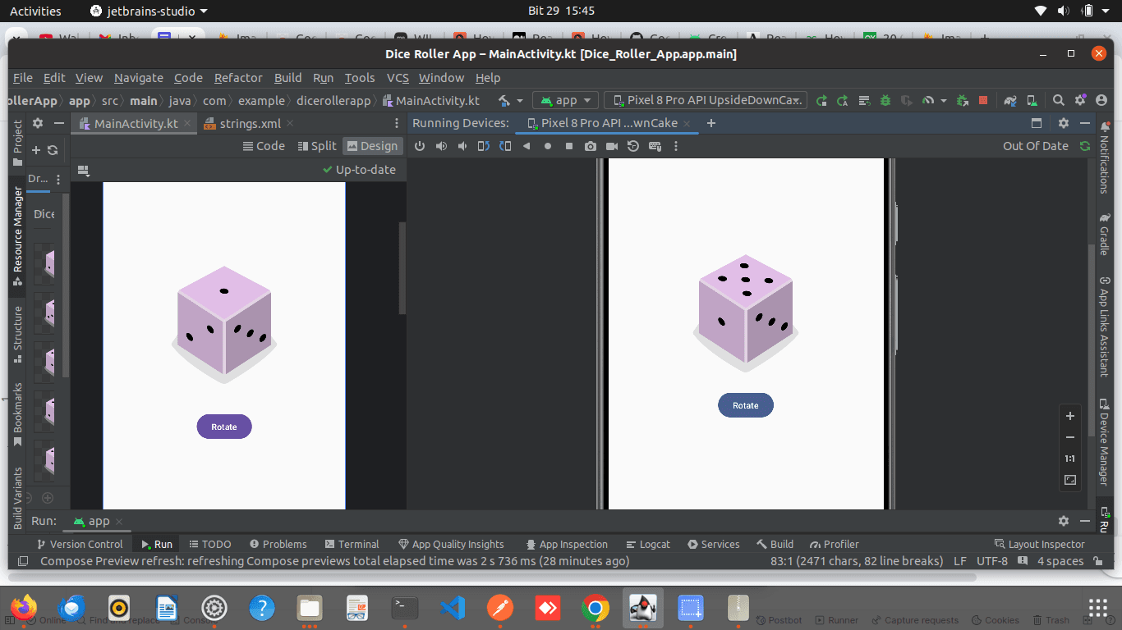Tap the emulator Overview square button
Screen dimensions: 1122x630
569,146
